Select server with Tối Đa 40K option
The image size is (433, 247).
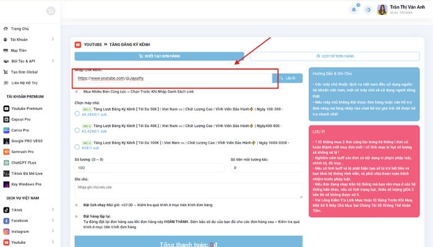(x=77, y=130)
